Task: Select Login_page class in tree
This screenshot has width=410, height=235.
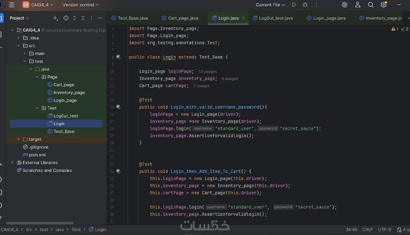Action: 62,100
